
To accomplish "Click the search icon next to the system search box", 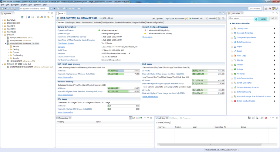I will point(52,9).
